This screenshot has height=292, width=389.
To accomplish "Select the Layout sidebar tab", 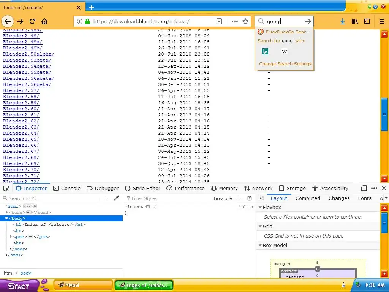I will point(279,198).
